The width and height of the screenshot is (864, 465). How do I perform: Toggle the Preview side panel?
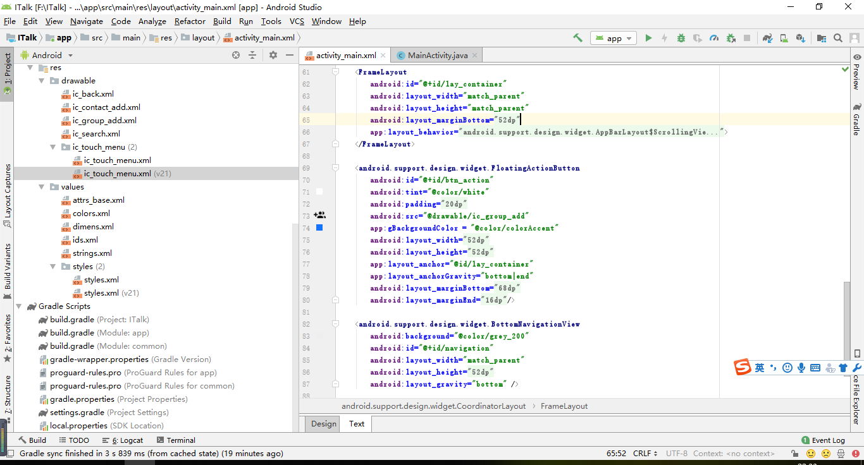pyautogui.click(x=857, y=71)
